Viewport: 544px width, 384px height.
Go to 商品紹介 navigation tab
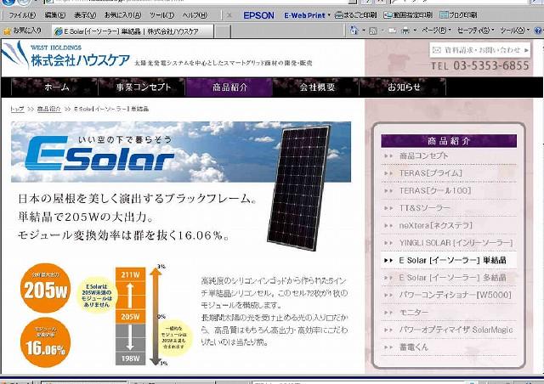tap(229, 87)
